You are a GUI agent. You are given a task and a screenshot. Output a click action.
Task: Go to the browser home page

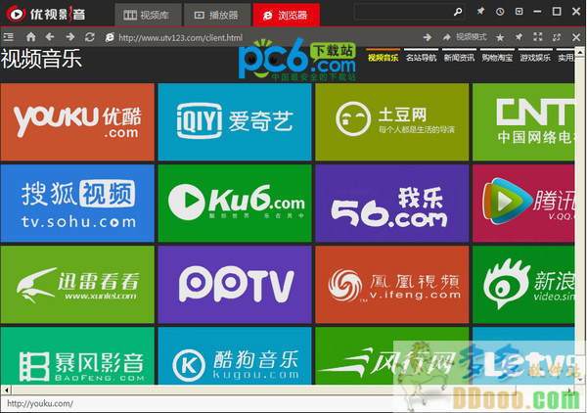(x=30, y=37)
